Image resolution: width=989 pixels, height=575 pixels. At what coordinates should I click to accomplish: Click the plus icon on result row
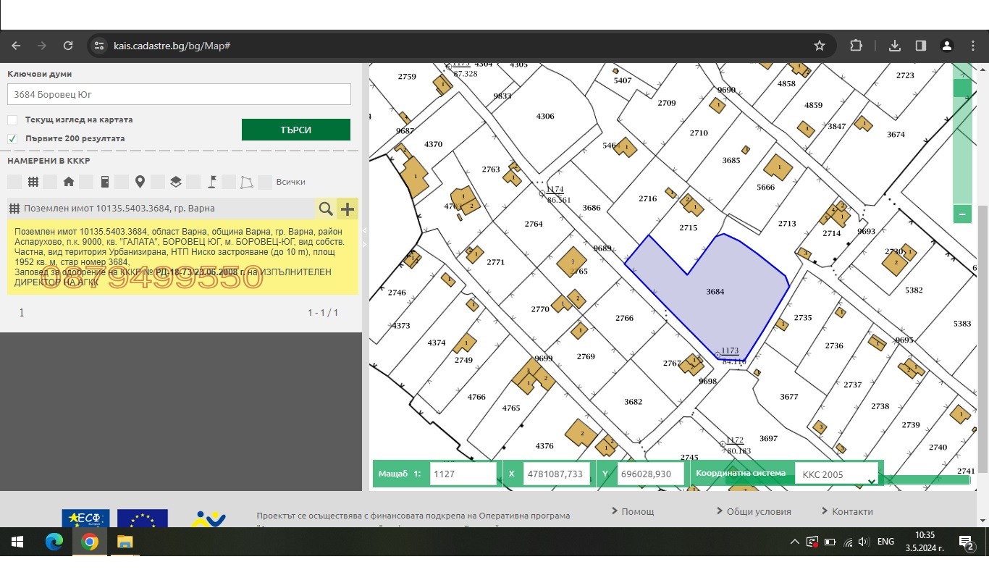click(x=348, y=209)
